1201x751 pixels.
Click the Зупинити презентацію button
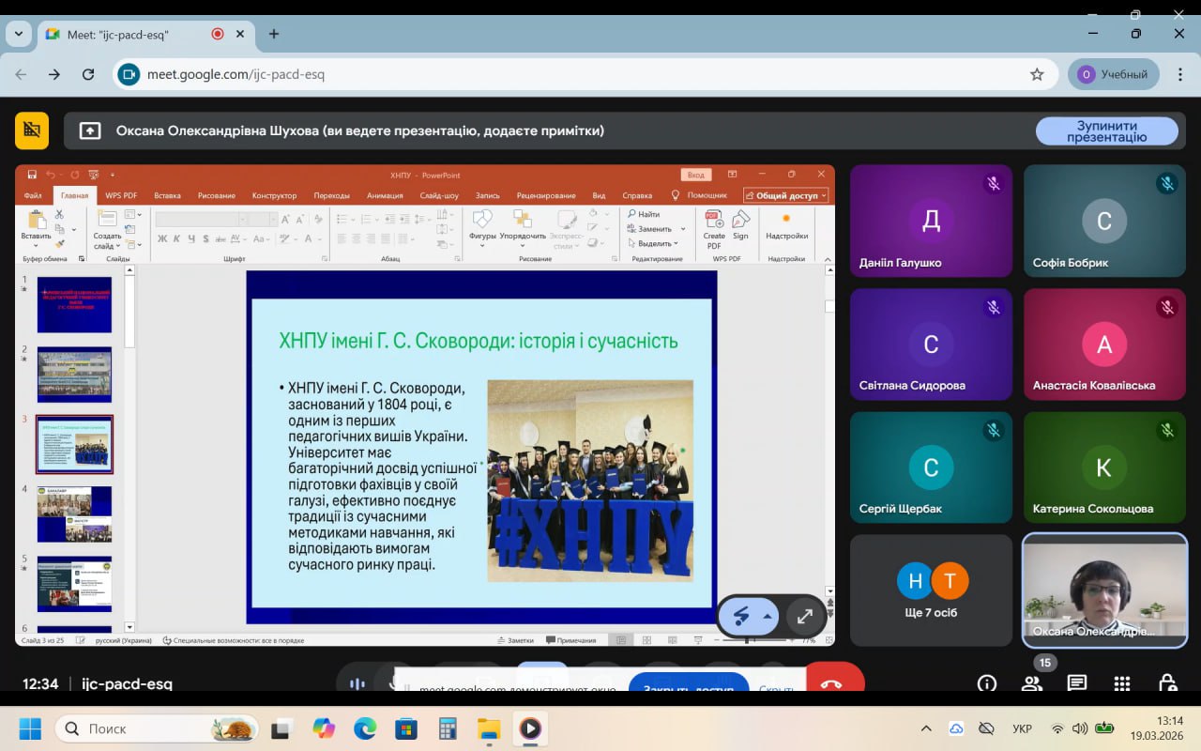pos(1106,131)
